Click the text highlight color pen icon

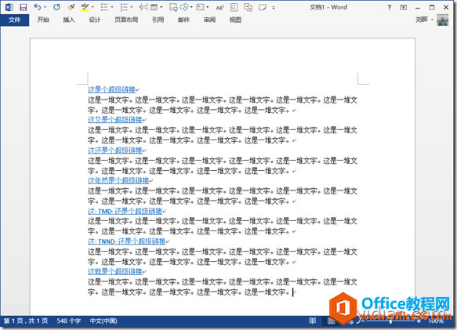tap(85, 7)
